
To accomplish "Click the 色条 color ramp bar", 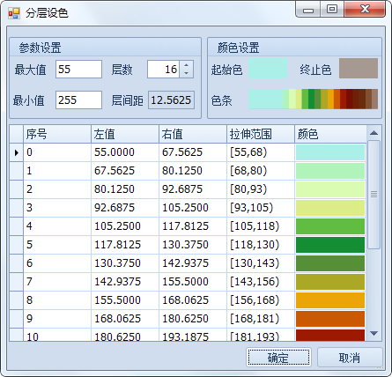I will 314,100.
